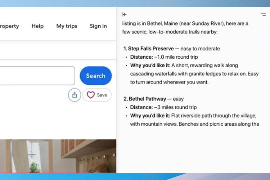The width and height of the screenshot is (270, 180).
Task: Open the two-line menu icon in the panel
Action: click(263, 14)
